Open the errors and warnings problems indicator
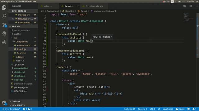Image resolution: width=199 pixels, height=111 pixels. 27,109
